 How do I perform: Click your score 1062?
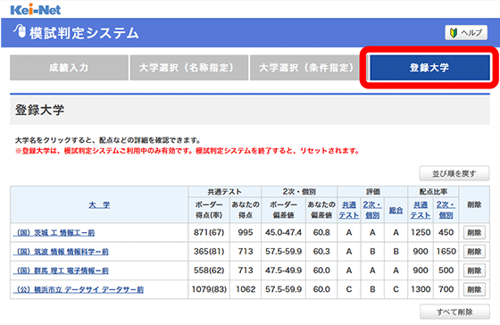pyautogui.click(x=246, y=289)
